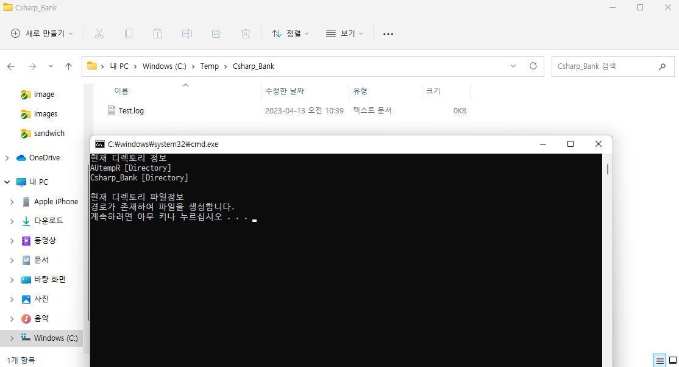Open 사진 folder in sidebar
Image resolution: width=679 pixels, height=367 pixels.
point(41,299)
